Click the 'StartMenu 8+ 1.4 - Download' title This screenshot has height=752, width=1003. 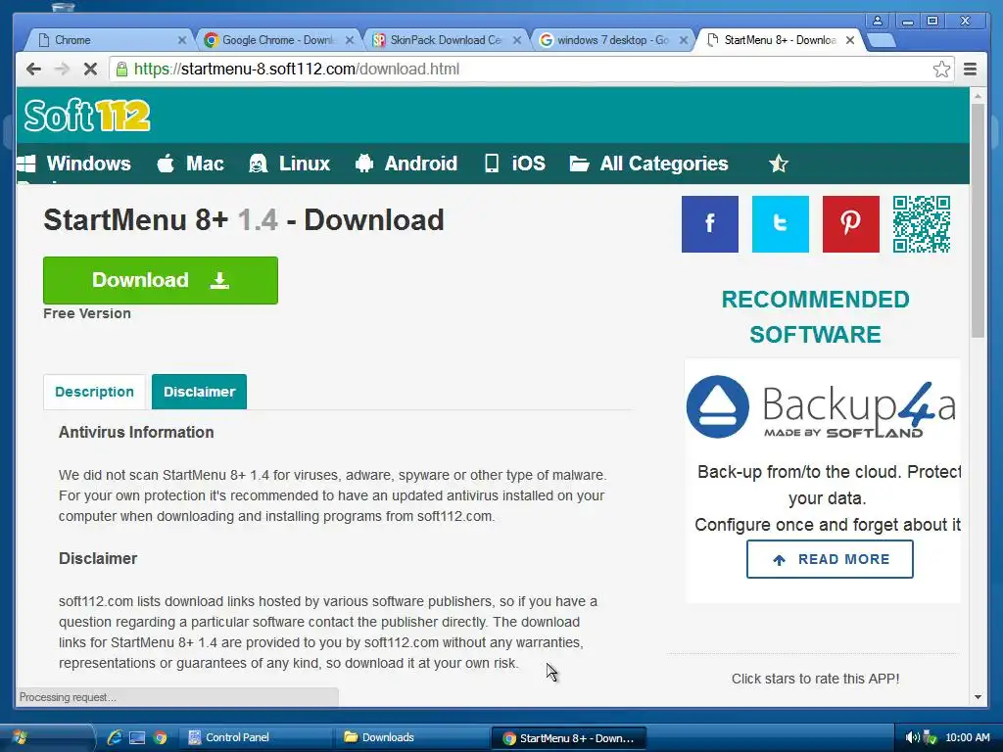[x=244, y=220]
